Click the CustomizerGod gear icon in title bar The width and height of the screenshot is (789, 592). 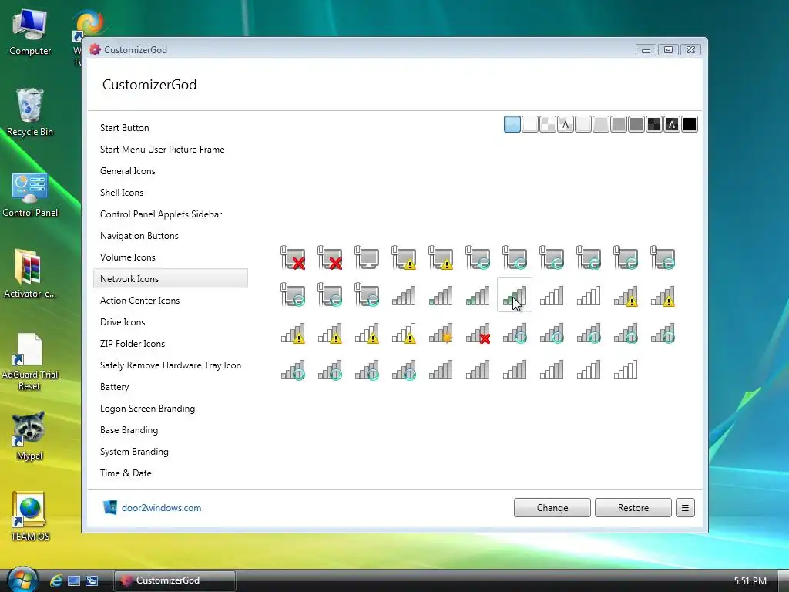click(x=95, y=50)
